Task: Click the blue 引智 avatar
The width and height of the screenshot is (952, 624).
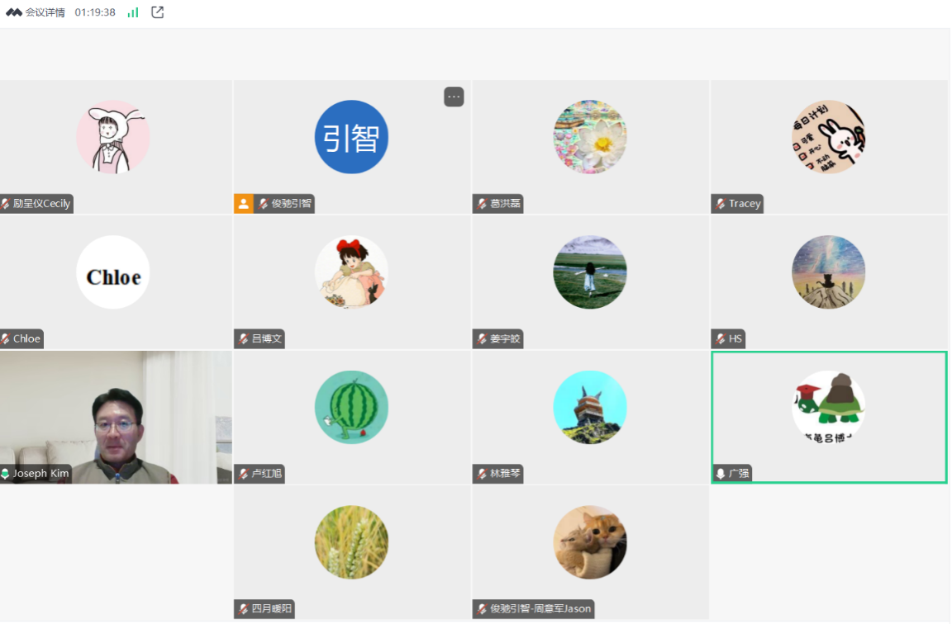Action: click(351, 137)
